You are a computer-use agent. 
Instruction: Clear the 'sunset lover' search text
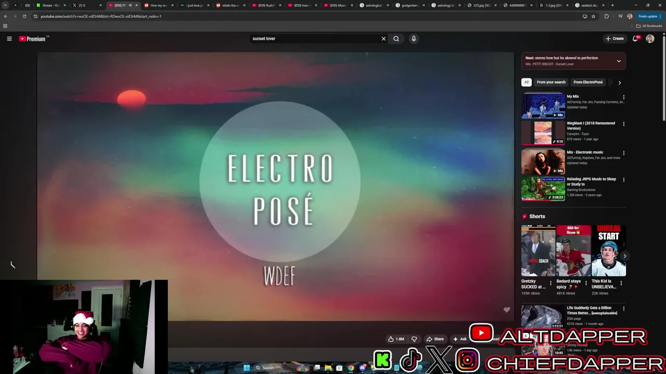click(x=383, y=38)
